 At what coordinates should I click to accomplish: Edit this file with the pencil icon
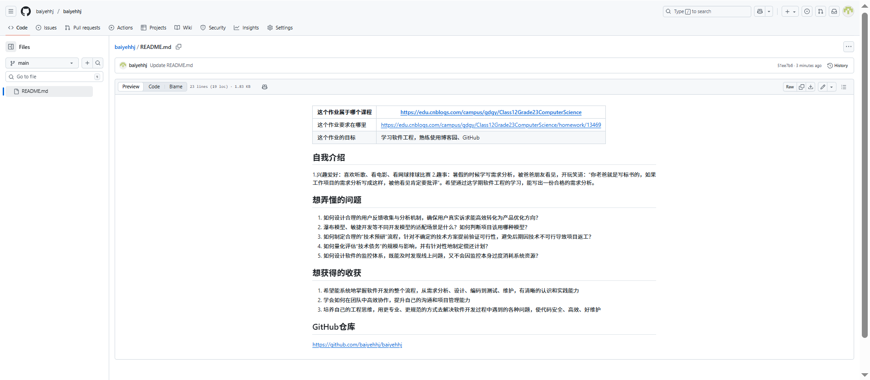pos(823,87)
